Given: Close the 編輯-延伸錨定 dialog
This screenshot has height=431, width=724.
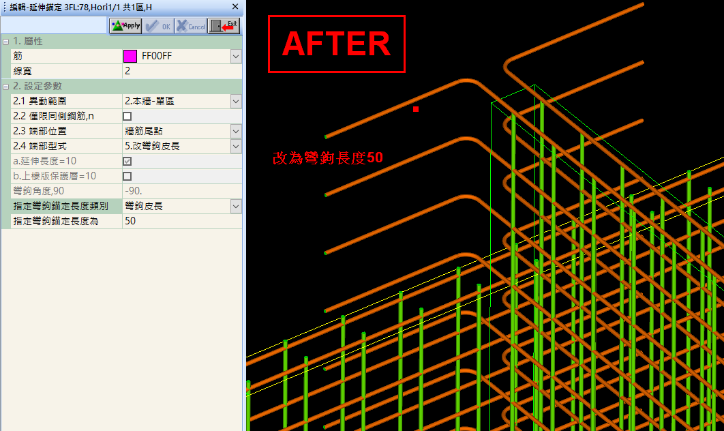Looking at the screenshot, I should tap(235, 6).
